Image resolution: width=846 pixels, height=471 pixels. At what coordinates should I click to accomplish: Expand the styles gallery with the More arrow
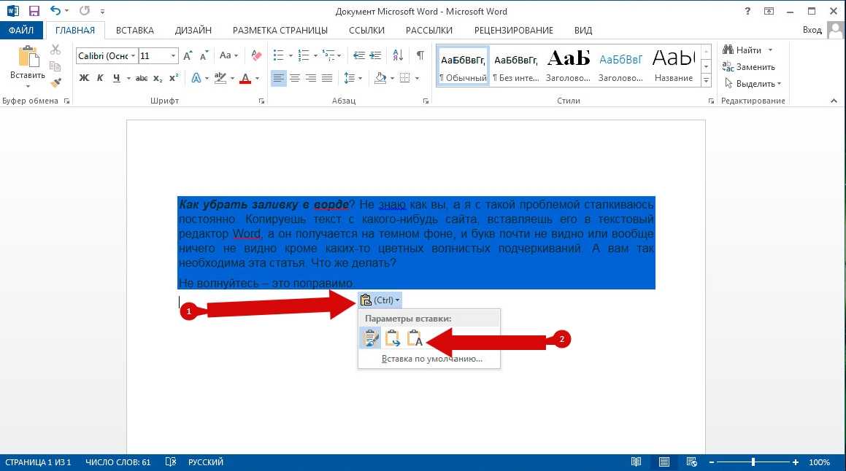[707, 80]
